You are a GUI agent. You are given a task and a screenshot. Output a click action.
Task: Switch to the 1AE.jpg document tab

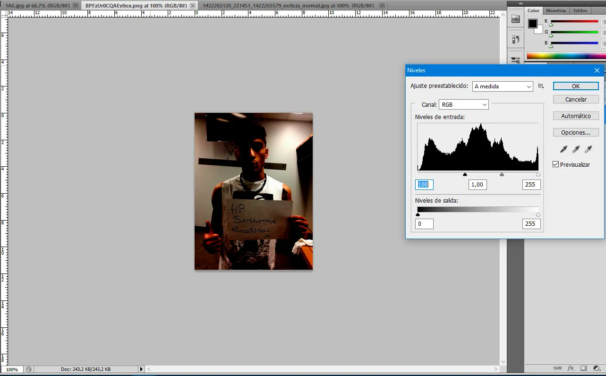(x=37, y=6)
